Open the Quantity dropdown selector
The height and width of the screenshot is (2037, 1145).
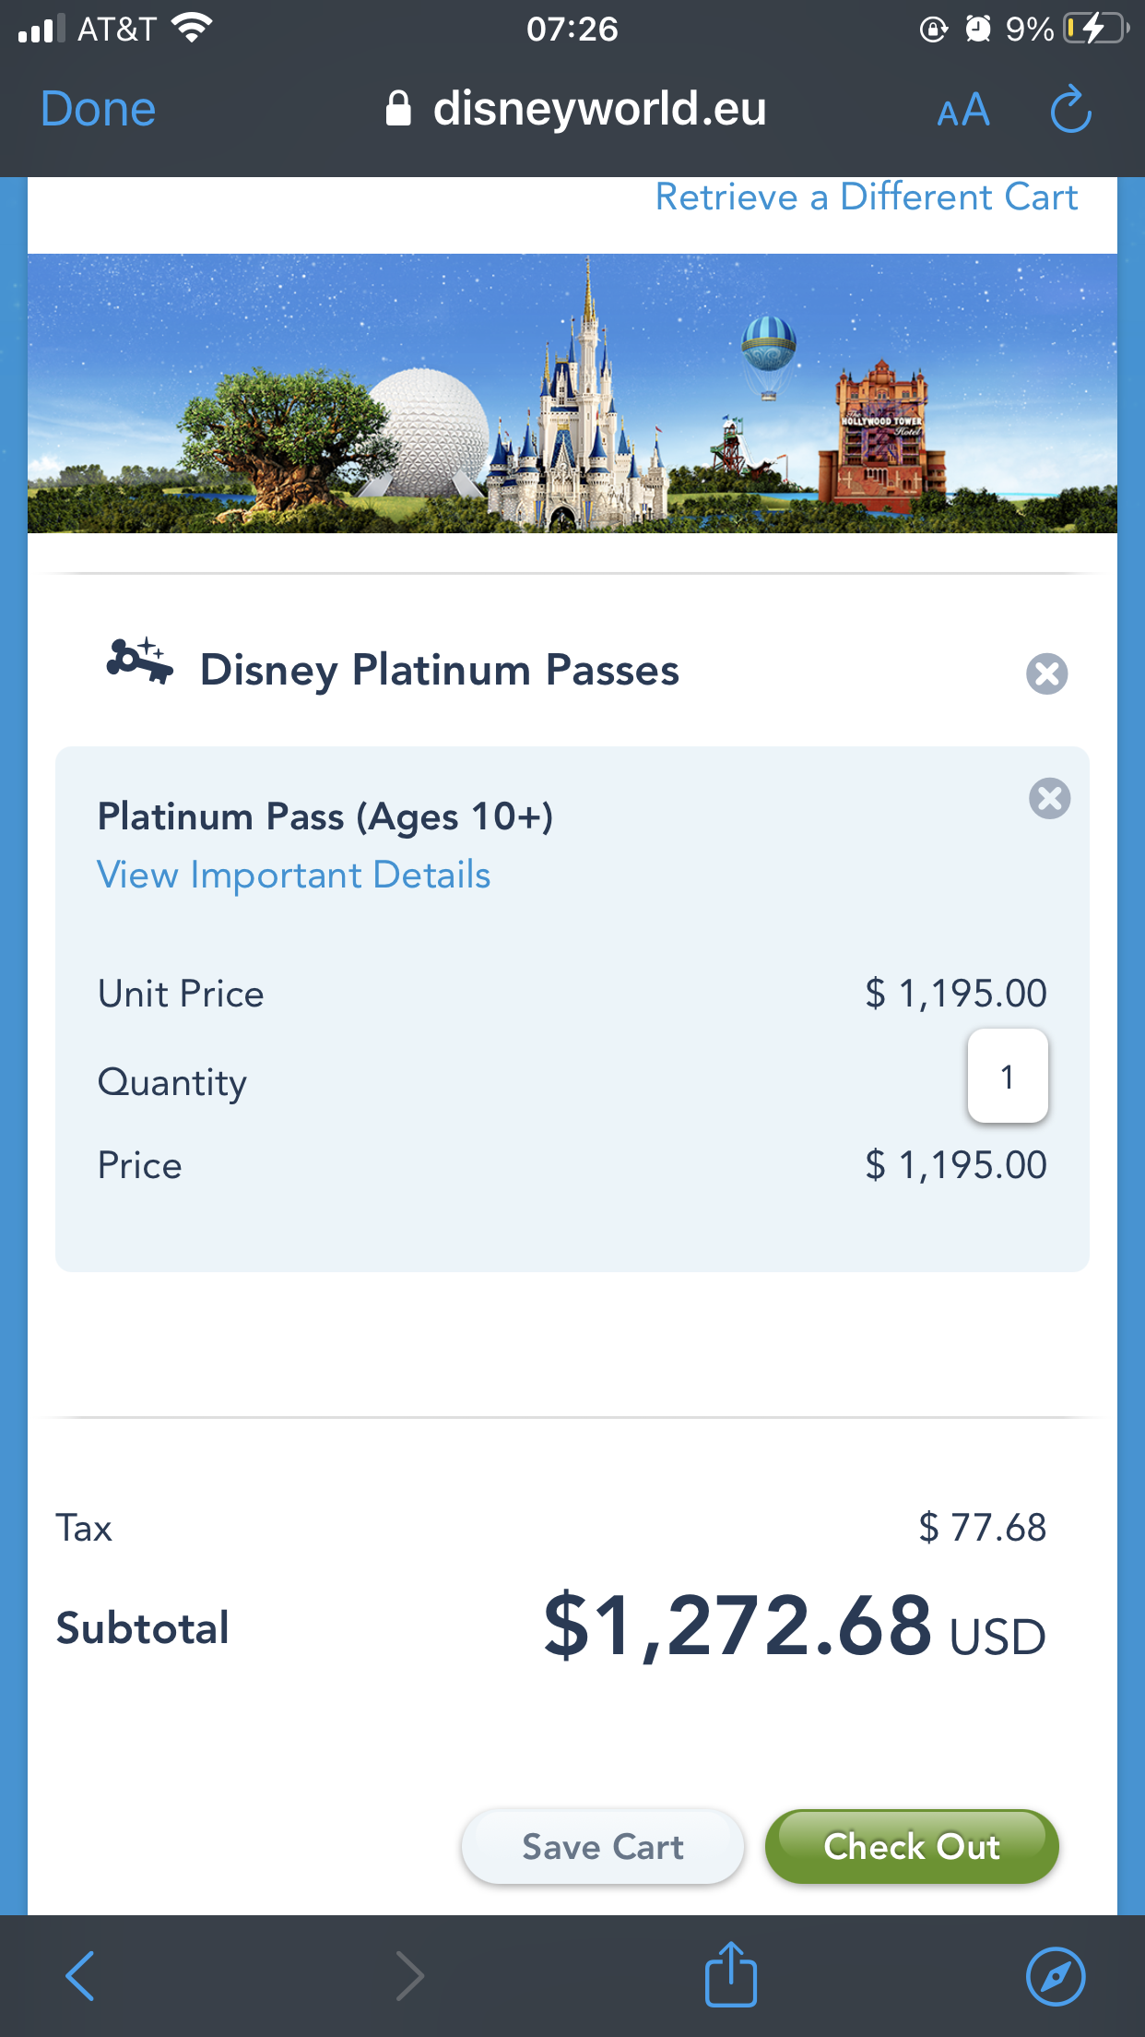click(1007, 1077)
